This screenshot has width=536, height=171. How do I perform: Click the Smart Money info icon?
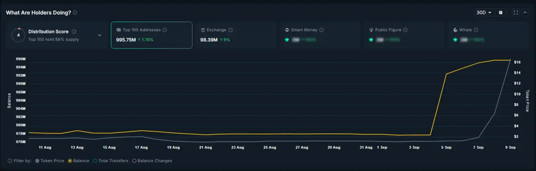pos(321,30)
